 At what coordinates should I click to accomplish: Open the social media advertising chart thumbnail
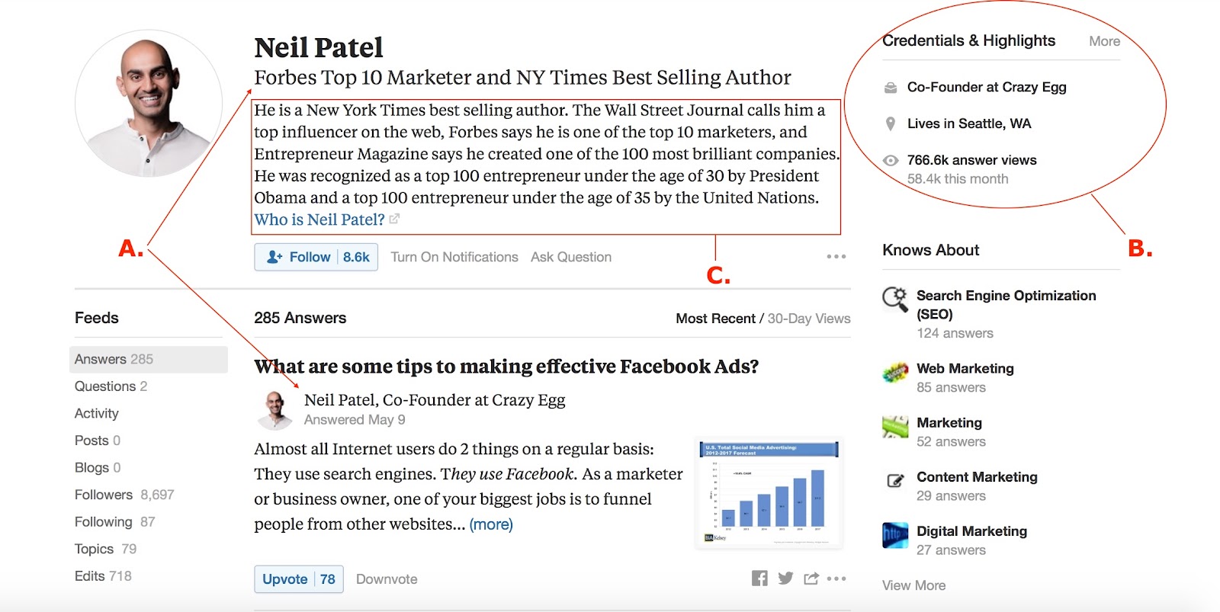[770, 493]
